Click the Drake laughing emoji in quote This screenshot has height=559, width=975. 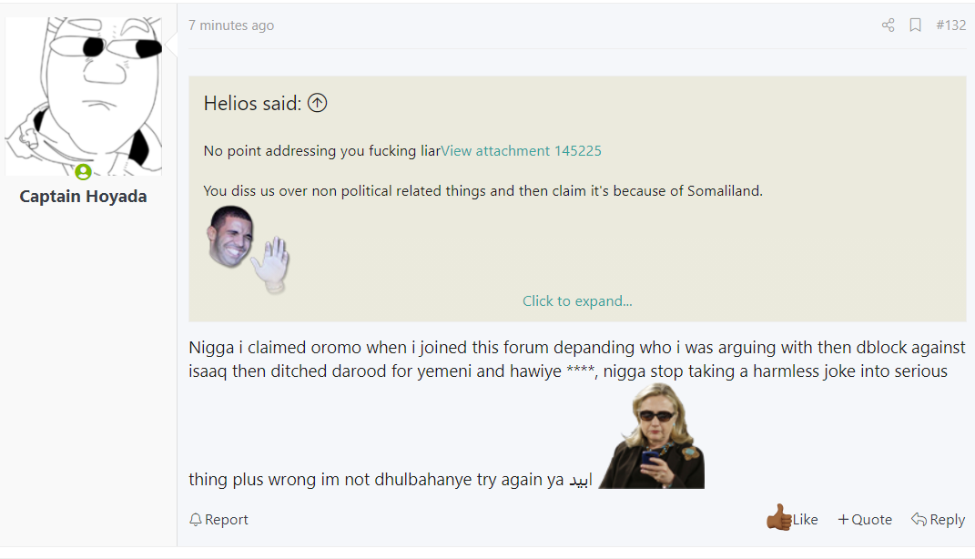click(x=229, y=236)
